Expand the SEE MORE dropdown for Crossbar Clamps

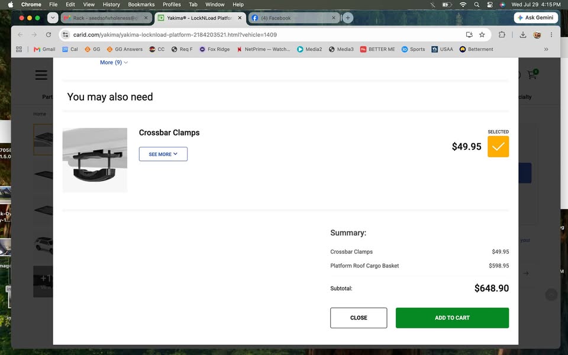coord(163,154)
